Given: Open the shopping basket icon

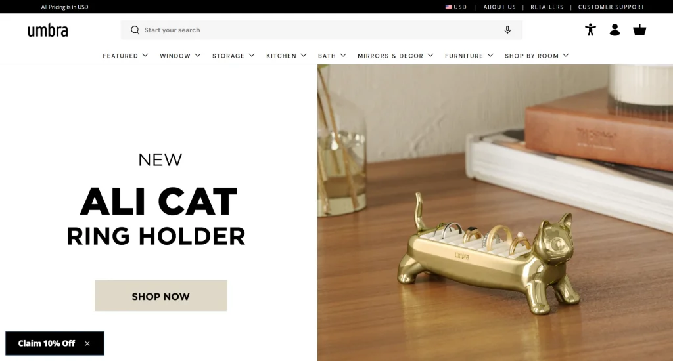Looking at the screenshot, I should [x=639, y=30].
